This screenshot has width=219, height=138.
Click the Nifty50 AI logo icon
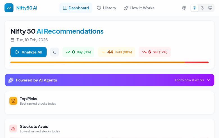9,8
